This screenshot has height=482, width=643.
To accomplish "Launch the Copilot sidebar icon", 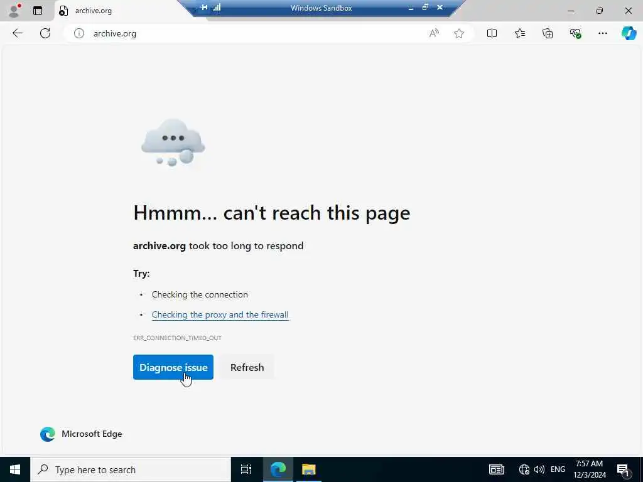I will [629, 34].
